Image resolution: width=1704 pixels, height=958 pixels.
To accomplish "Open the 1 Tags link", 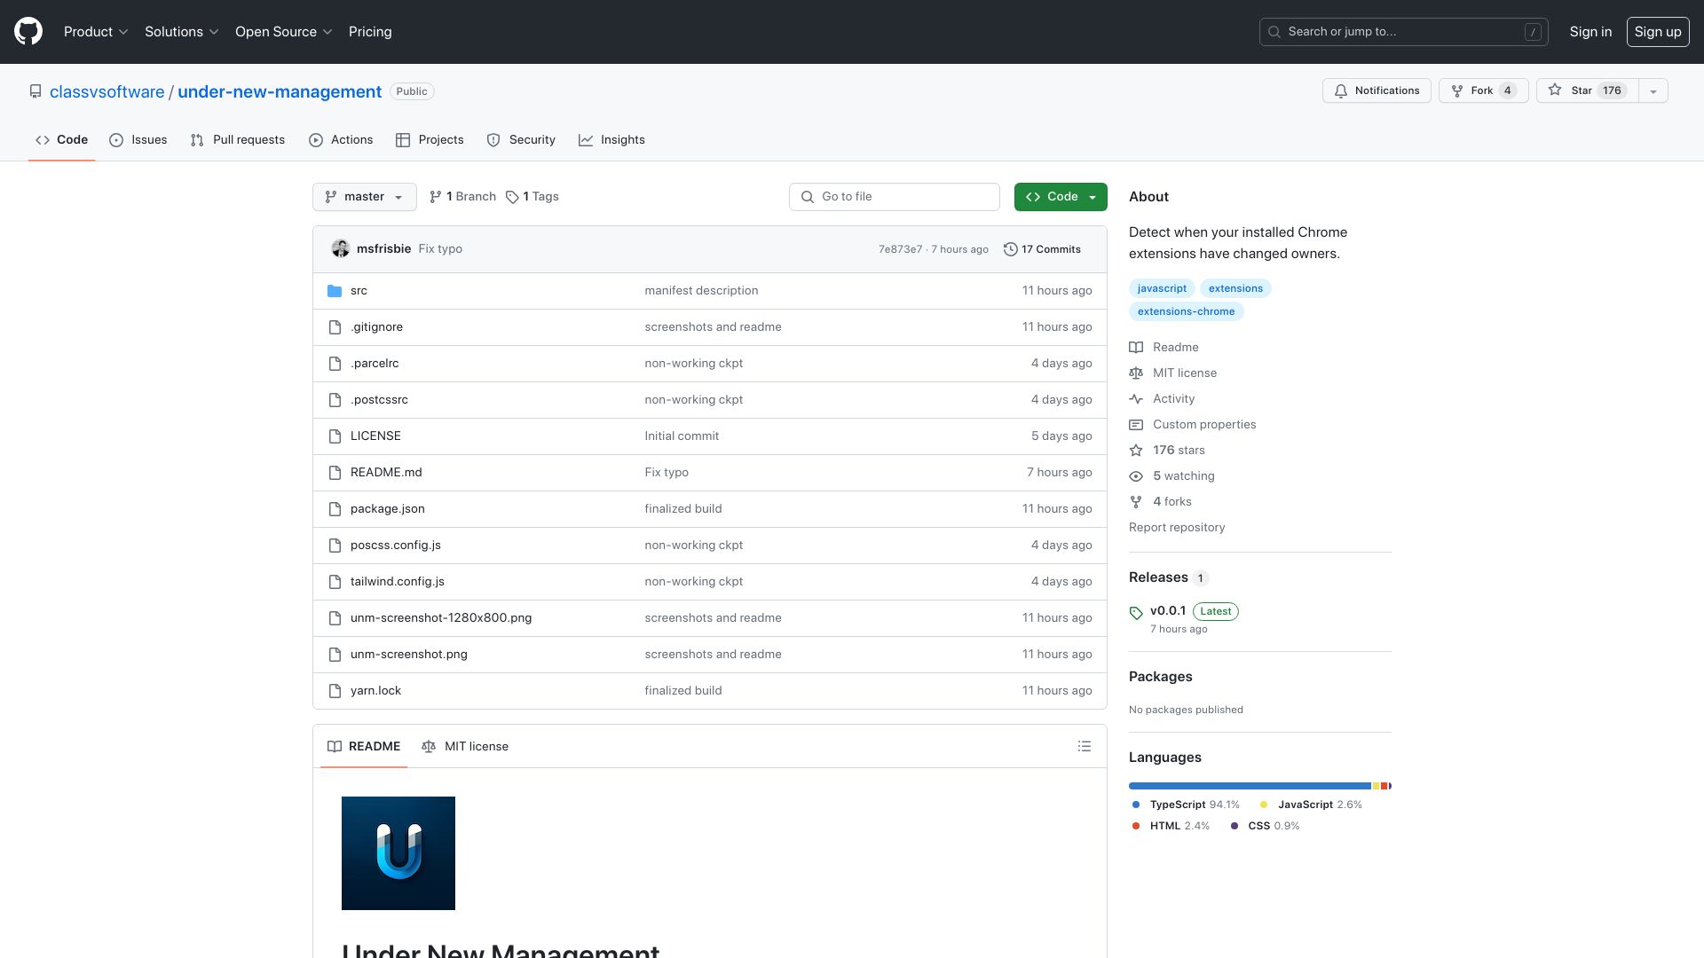I will (x=532, y=197).
